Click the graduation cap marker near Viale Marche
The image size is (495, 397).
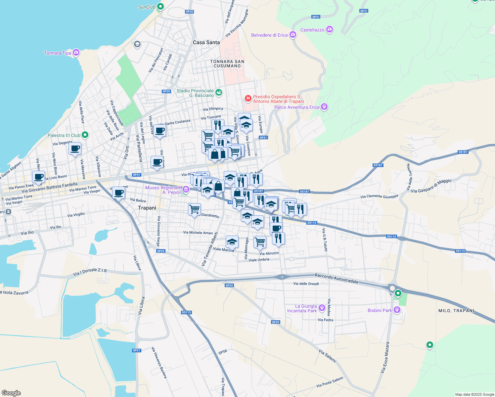pyautogui.click(x=232, y=242)
